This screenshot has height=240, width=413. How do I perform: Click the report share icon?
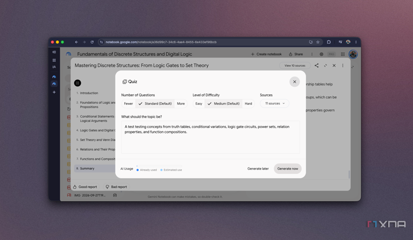[x=316, y=65]
